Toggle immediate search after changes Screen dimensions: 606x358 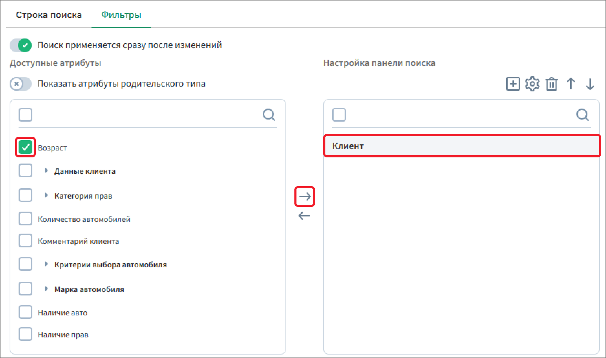click(21, 45)
